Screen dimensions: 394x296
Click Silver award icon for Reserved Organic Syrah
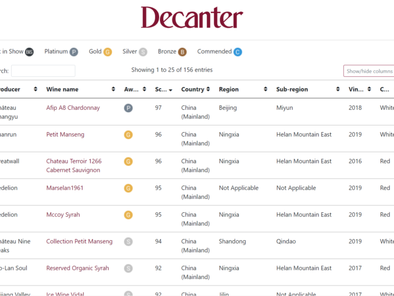tap(128, 269)
